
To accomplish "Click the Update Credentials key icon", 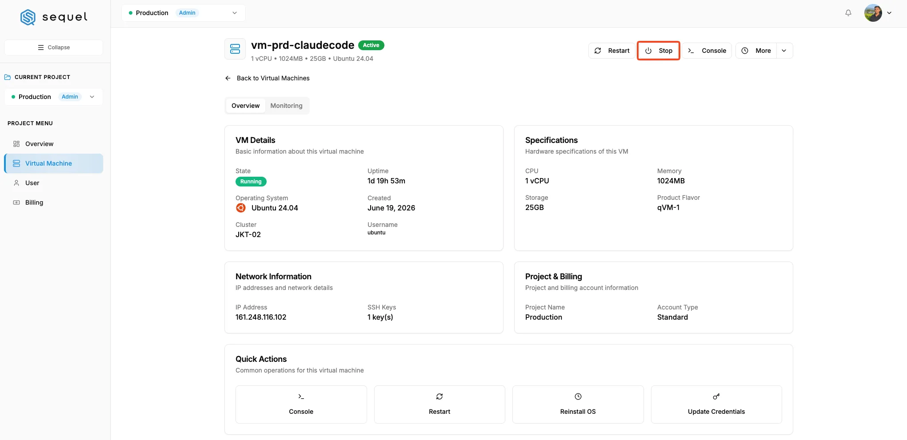I will (x=716, y=396).
